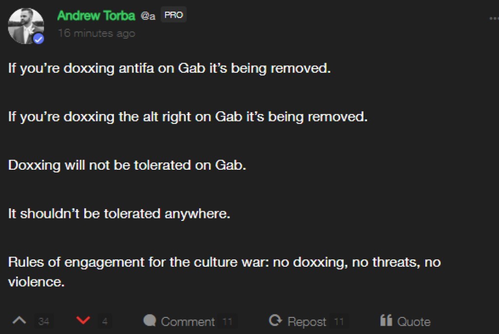Viewport: 499px width, 334px height.
Task: View the 11 next to Comment
Action: tap(227, 322)
